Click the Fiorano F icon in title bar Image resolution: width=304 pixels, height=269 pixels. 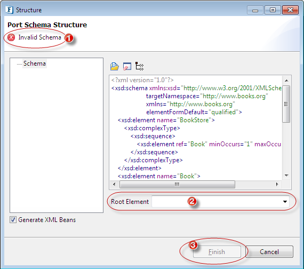(x=9, y=10)
